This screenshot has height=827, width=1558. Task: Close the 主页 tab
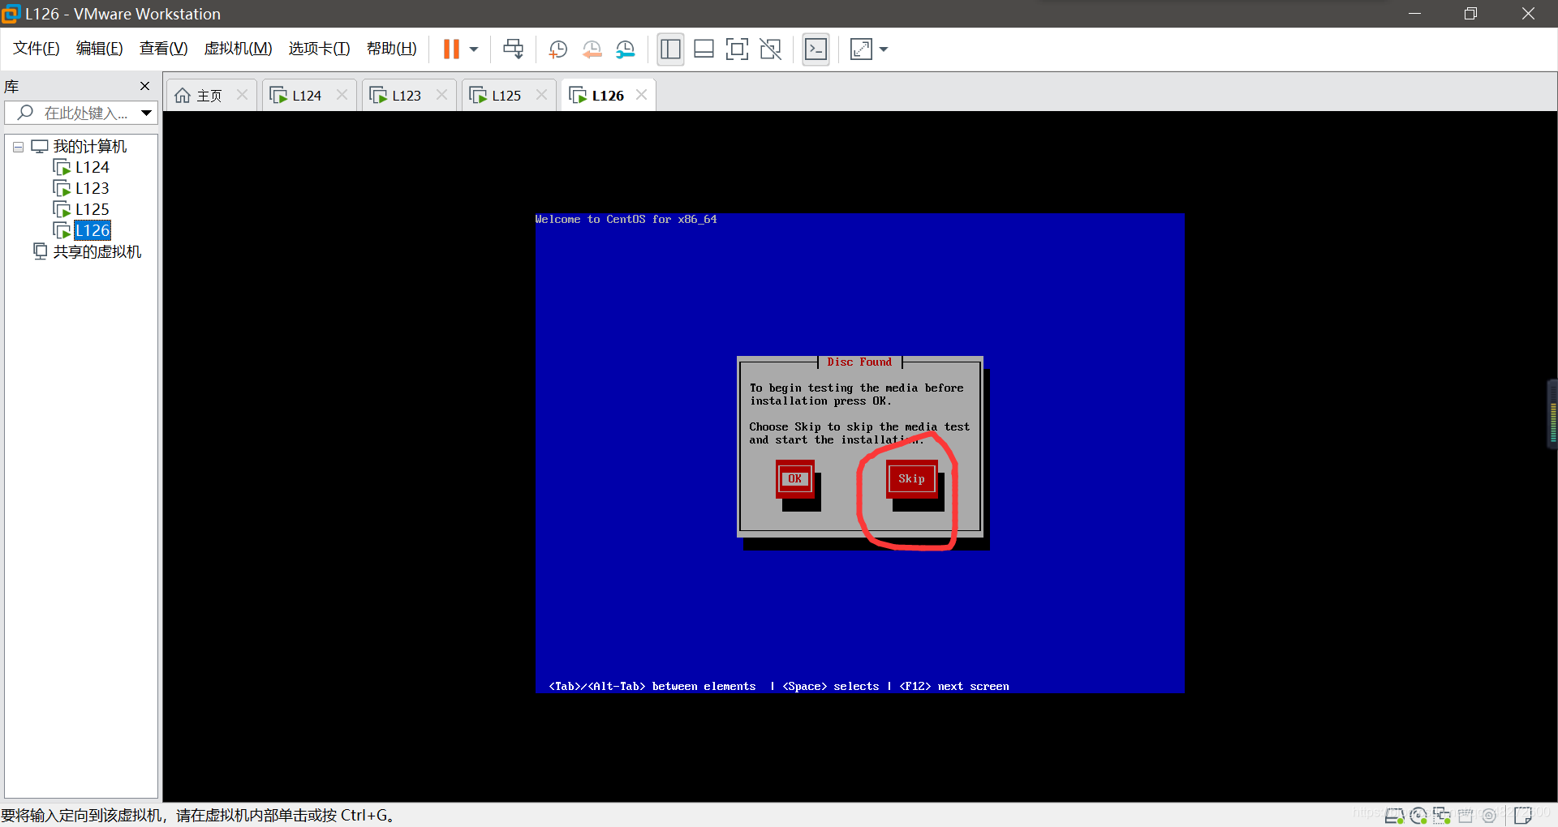coord(242,95)
